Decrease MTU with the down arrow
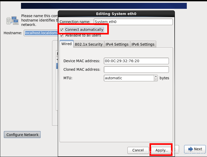The image size is (207, 157). [156, 80]
